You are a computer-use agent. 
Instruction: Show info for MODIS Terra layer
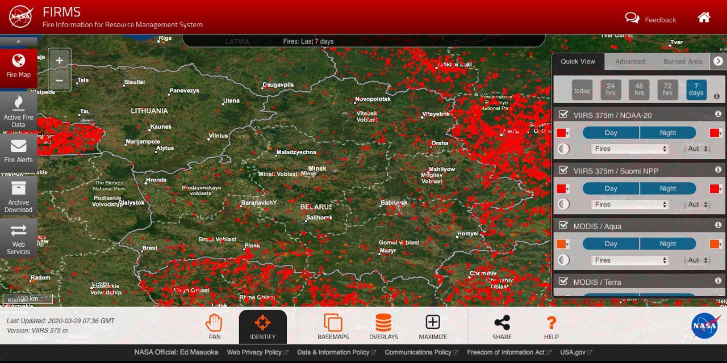click(x=718, y=281)
